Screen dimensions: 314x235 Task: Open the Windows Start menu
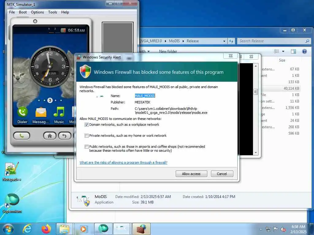[8, 229]
